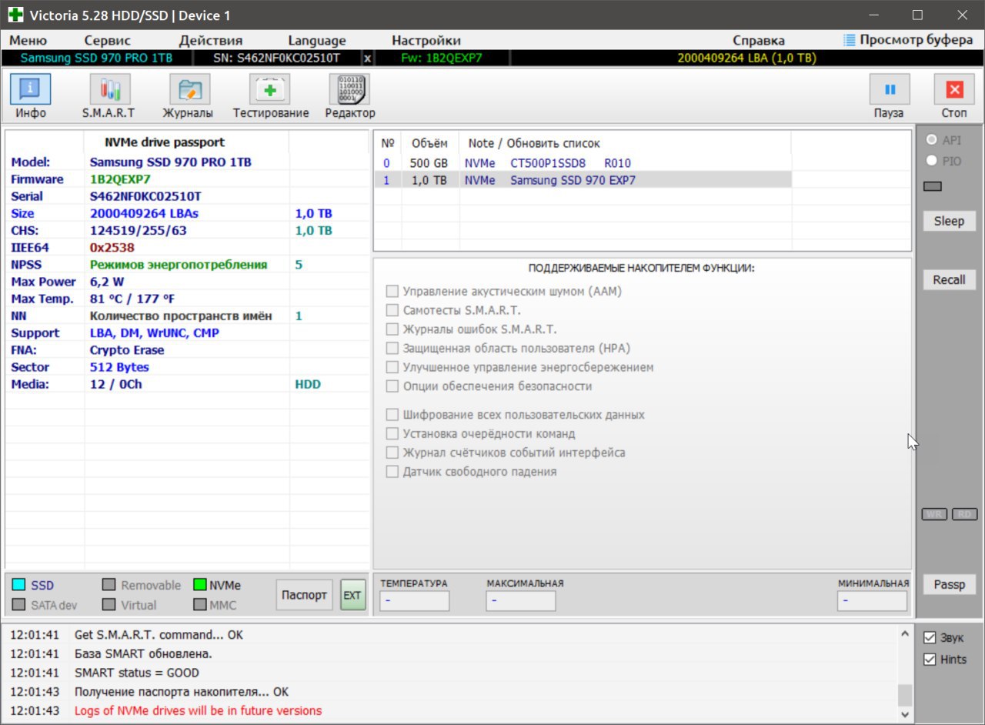Click Note / Обновить список column header
Image resolution: width=985 pixels, height=725 pixels.
pyautogui.click(x=534, y=143)
